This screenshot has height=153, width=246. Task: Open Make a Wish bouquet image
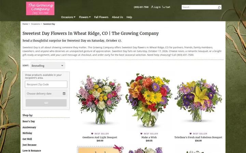click(x=149, y=100)
